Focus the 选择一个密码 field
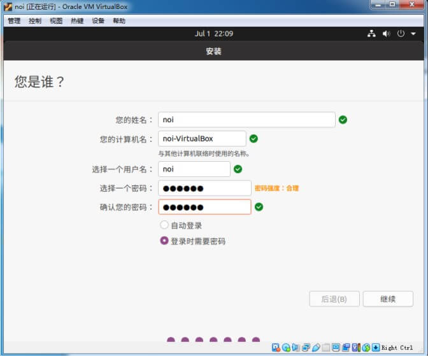Viewport: 428px width, 356px height. click(204, 188)
